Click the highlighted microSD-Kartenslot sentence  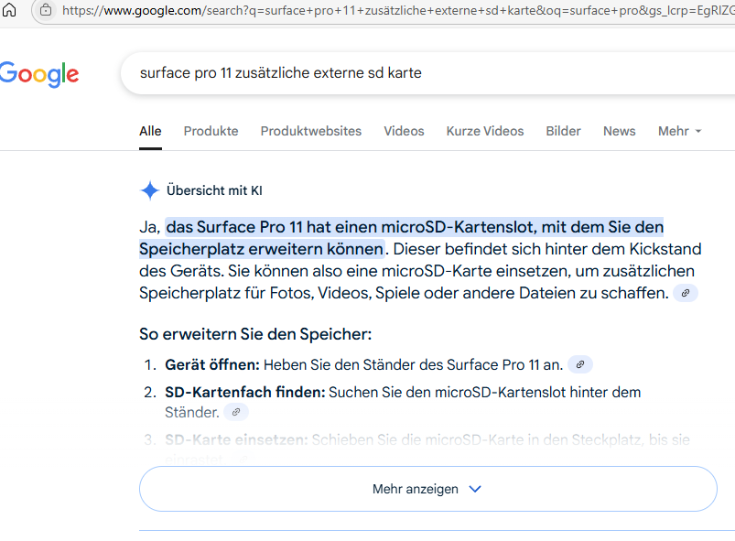402,238
